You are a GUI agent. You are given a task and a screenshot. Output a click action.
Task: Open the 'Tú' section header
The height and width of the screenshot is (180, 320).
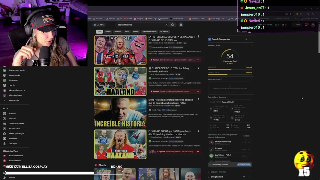pyautogui.click(x=5, y=108)
